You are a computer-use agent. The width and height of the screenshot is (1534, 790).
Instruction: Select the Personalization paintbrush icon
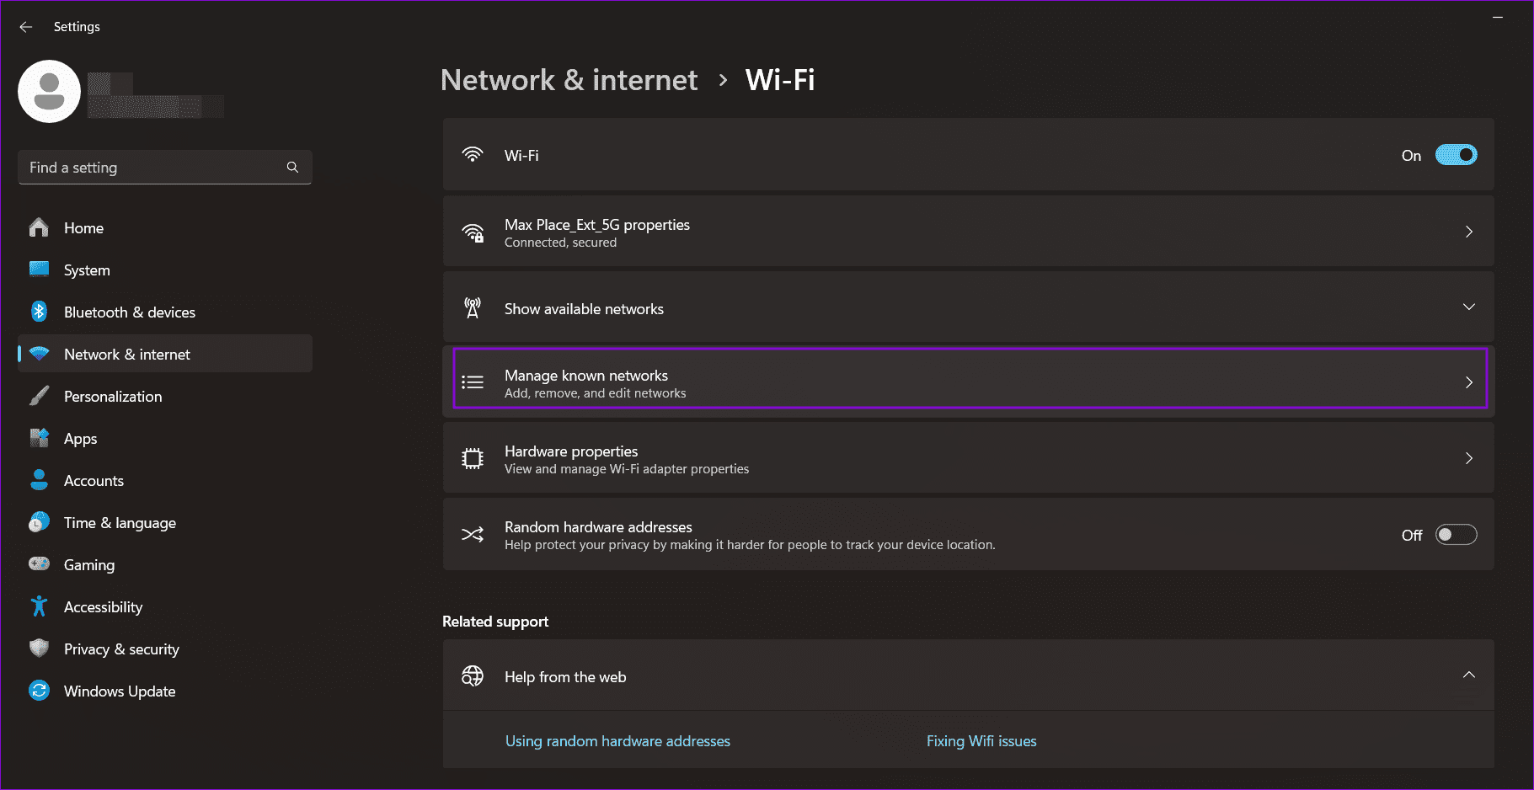click(39, 396)
